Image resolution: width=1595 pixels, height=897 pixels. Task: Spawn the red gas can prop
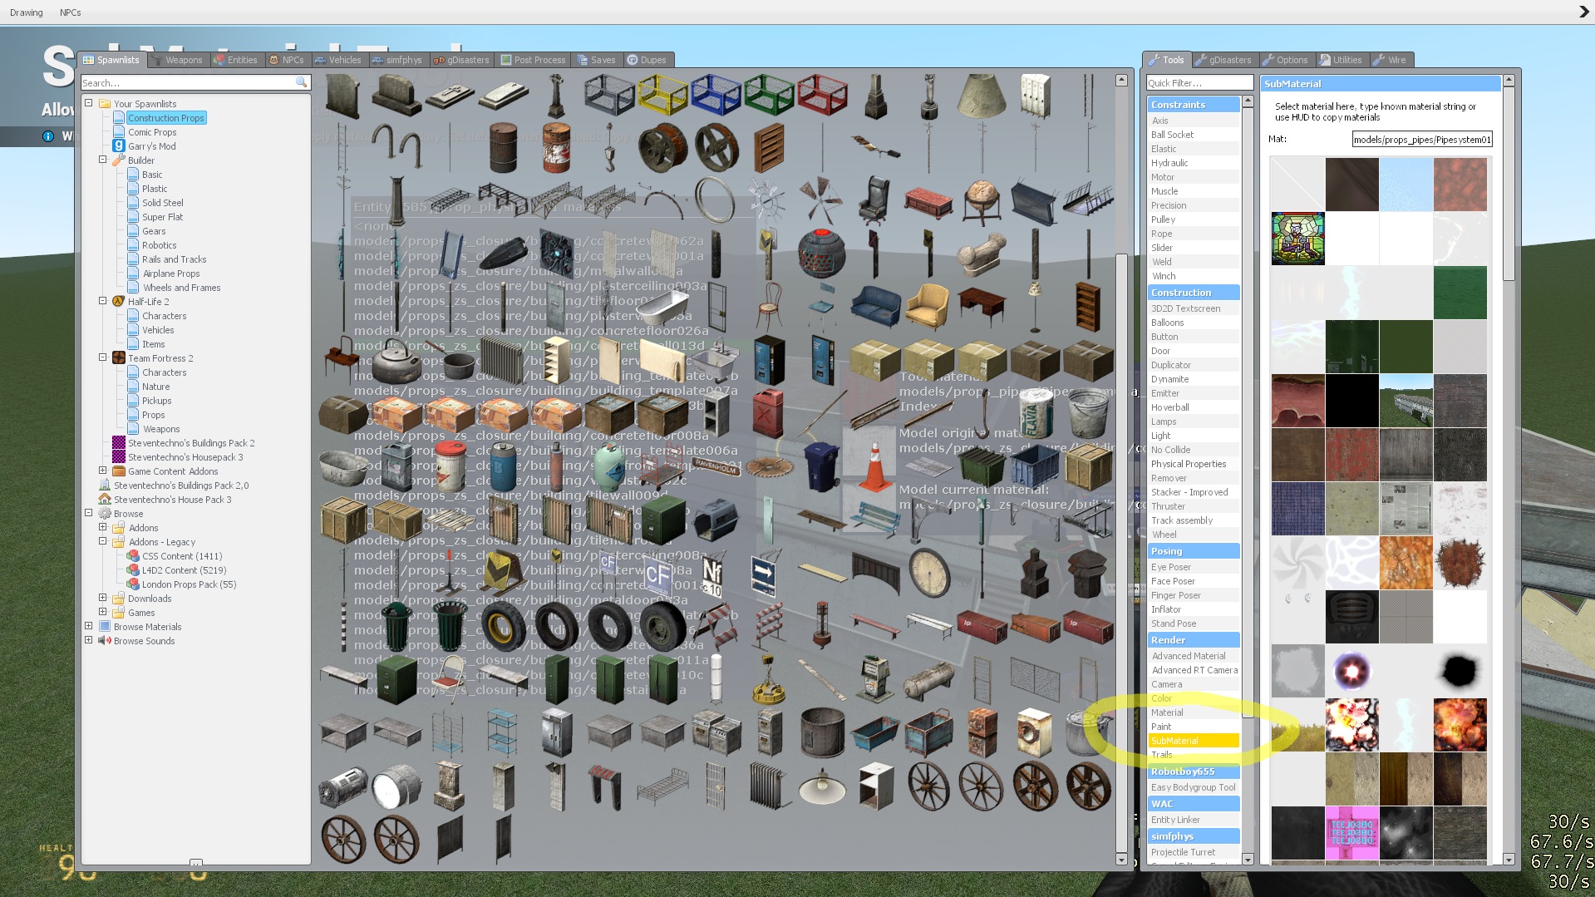click(x=769, y=413)
